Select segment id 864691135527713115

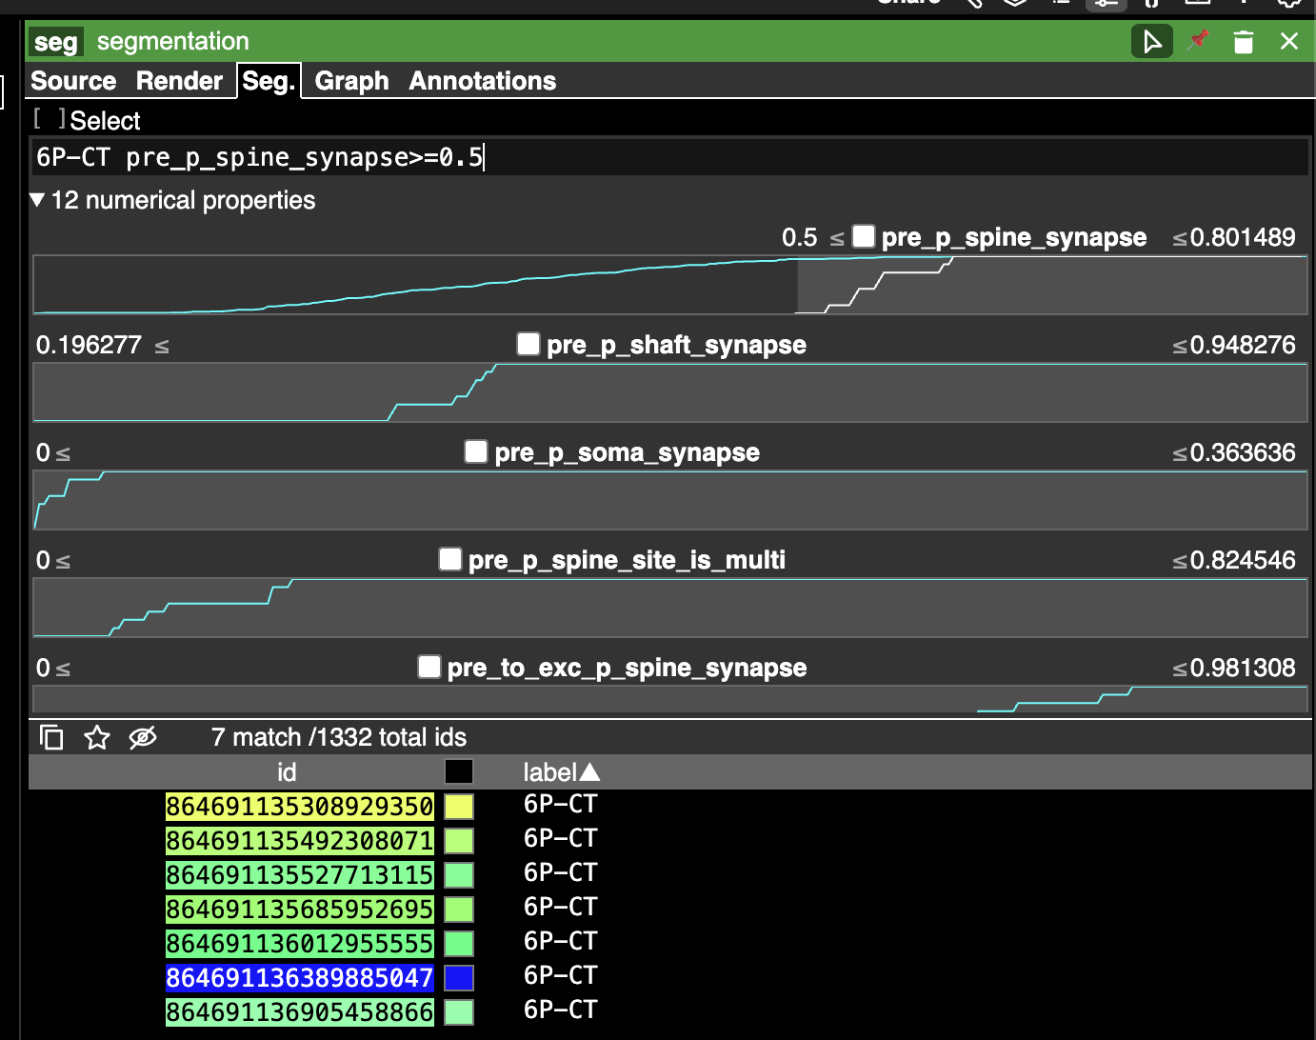[300, 875]
